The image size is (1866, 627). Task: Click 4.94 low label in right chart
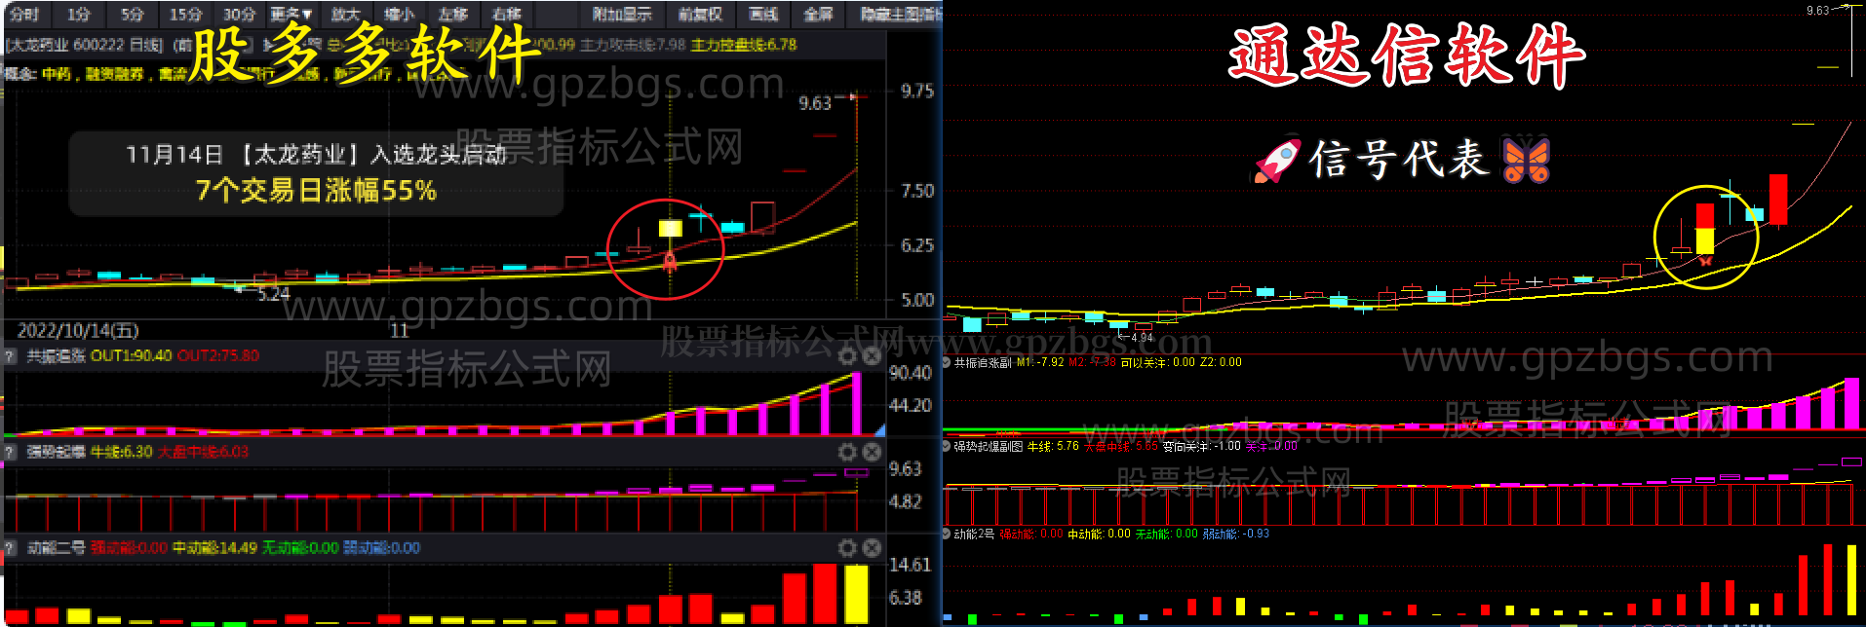tap(1142, 338)
